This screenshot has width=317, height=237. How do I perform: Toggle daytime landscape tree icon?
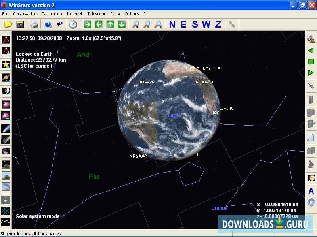tap(6, 175)
